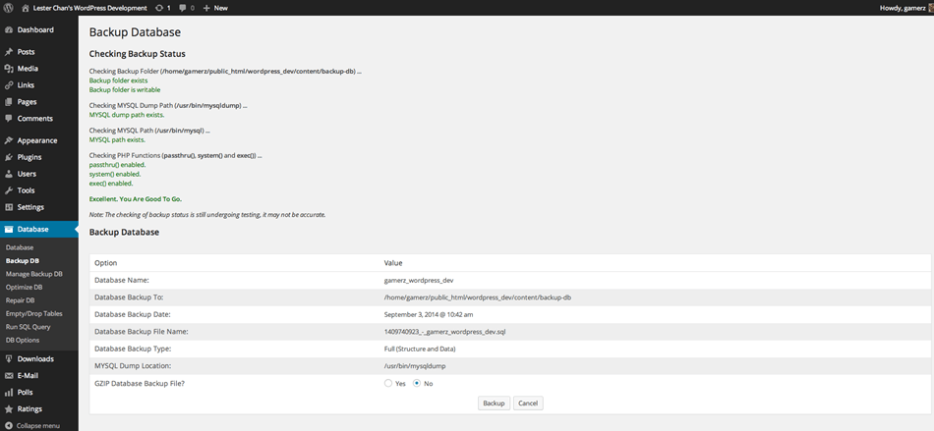934x431 pixels.
Task: Click the Tools wrench icon
Action: pos(9,190)
